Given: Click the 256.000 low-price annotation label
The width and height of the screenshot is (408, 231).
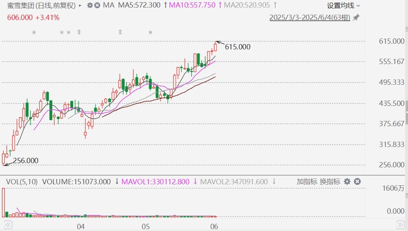Looking at the screenshot, I should coord(26,161).
